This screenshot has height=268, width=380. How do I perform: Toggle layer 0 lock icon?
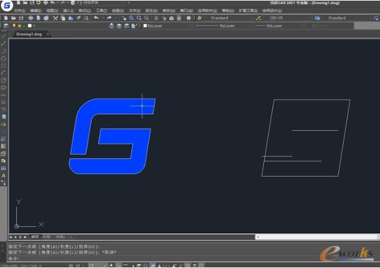pyautogui.click(x=24, y=26)
